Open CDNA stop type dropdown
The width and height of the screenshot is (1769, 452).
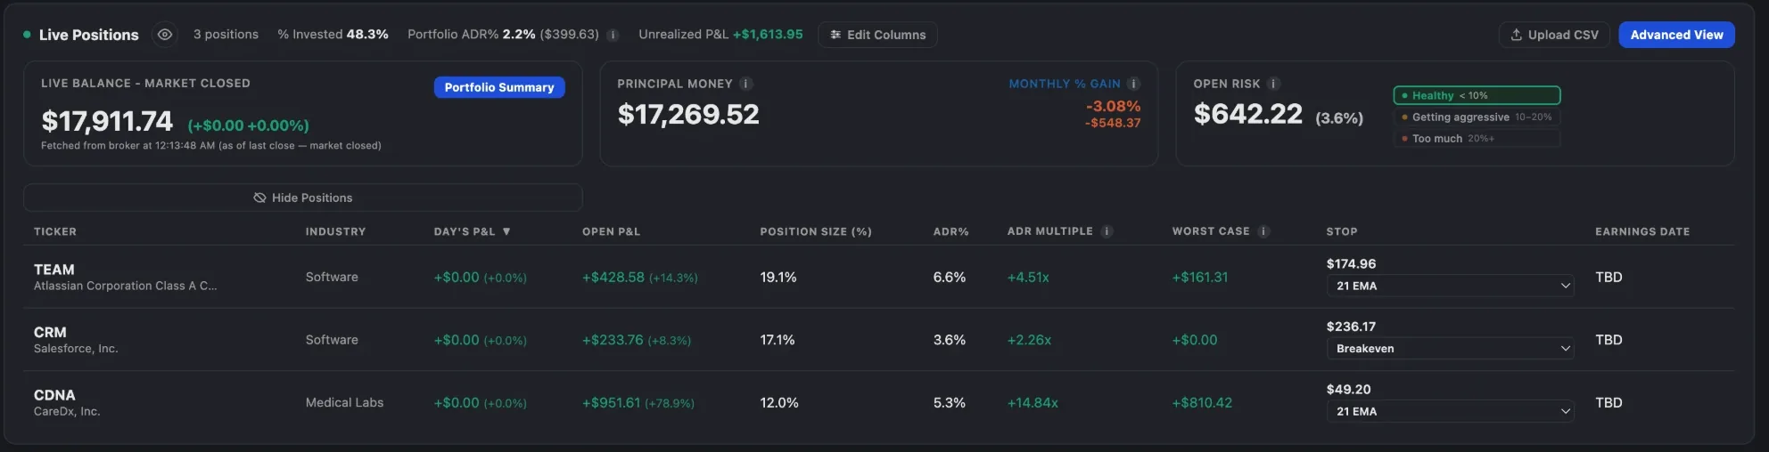[x=1451, y=411]
